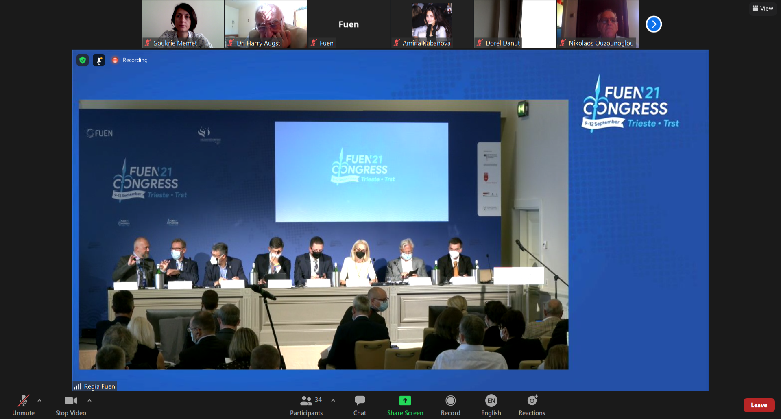Open the Chat panel
The height and width of the screenshot is (419, 781).
click(x=360, y=406)
